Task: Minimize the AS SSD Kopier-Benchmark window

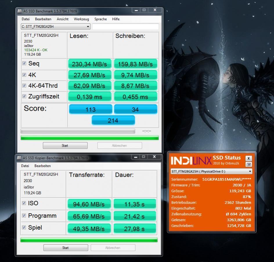Action: 136,157
